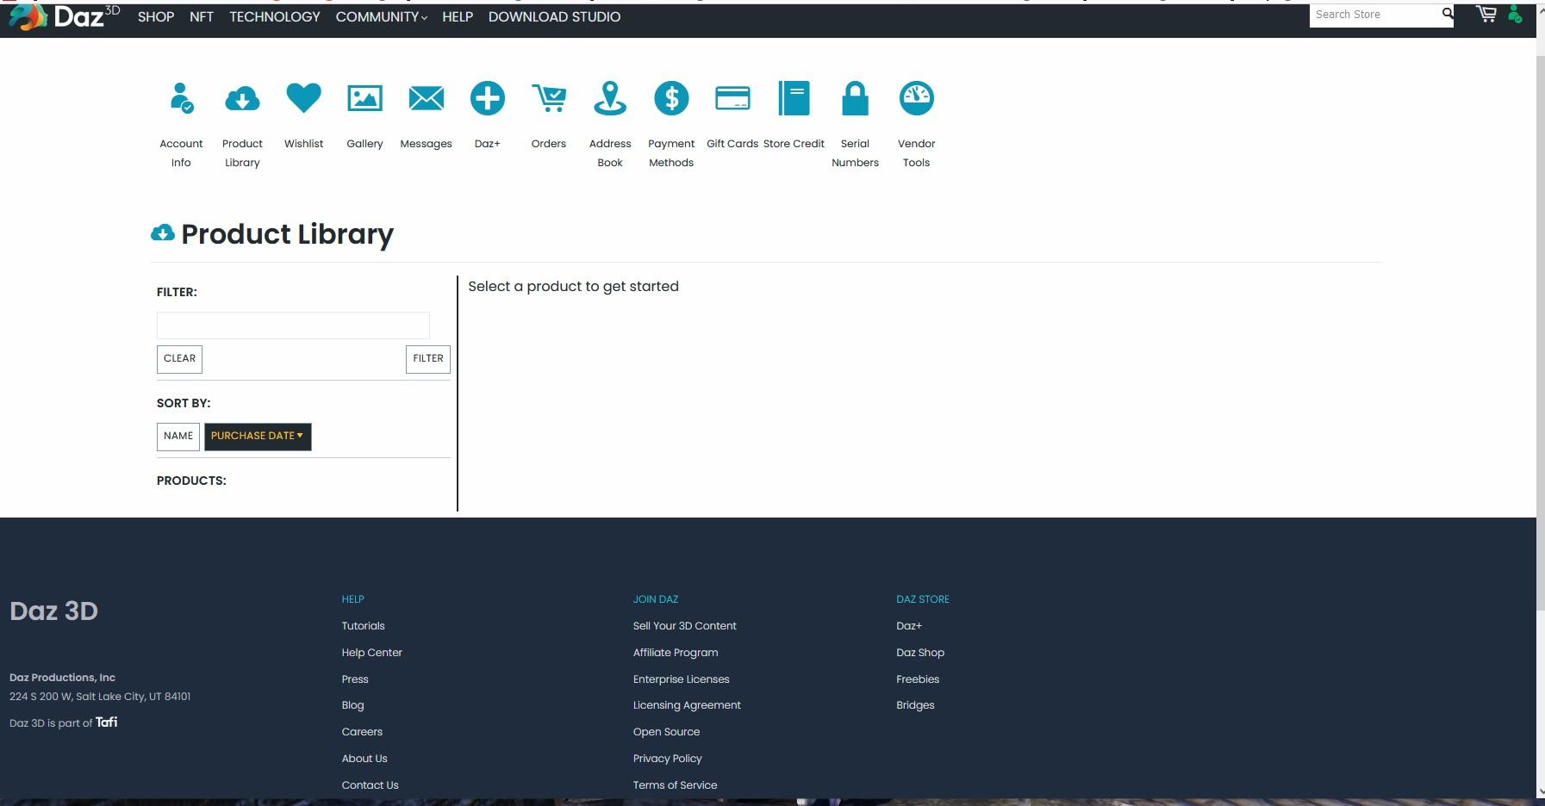Expand the account profile menu
This screenshot has height=806, width=1545.
[x=1514, y=14]
